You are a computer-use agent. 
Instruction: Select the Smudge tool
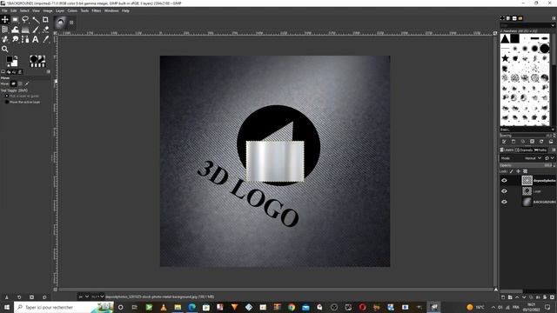16,39
